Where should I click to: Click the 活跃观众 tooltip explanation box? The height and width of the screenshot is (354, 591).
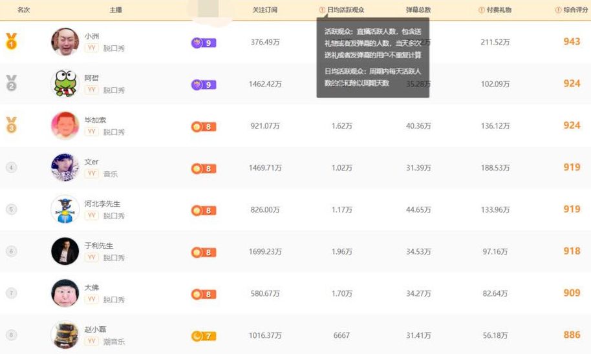[x=372, y=57]
